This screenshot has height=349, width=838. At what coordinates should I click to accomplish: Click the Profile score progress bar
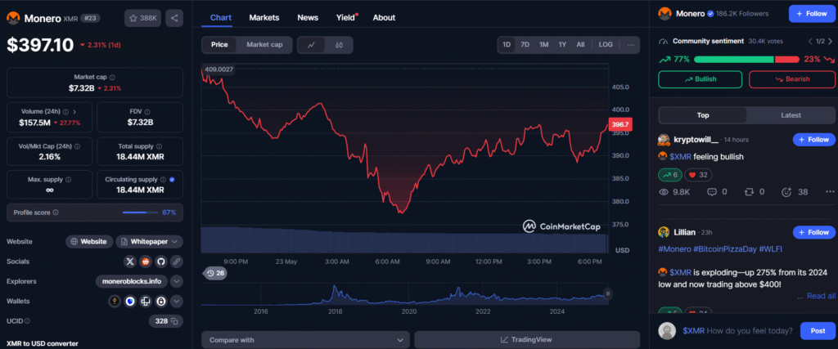140,213
